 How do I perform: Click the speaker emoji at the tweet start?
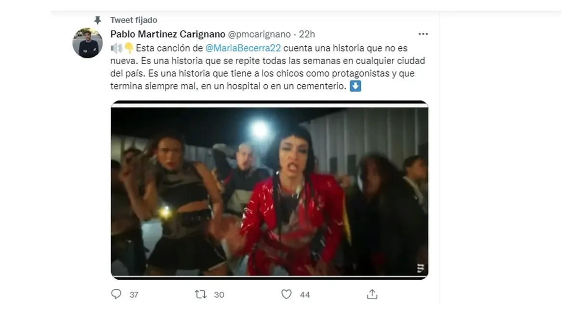click(x=116, y=48)
